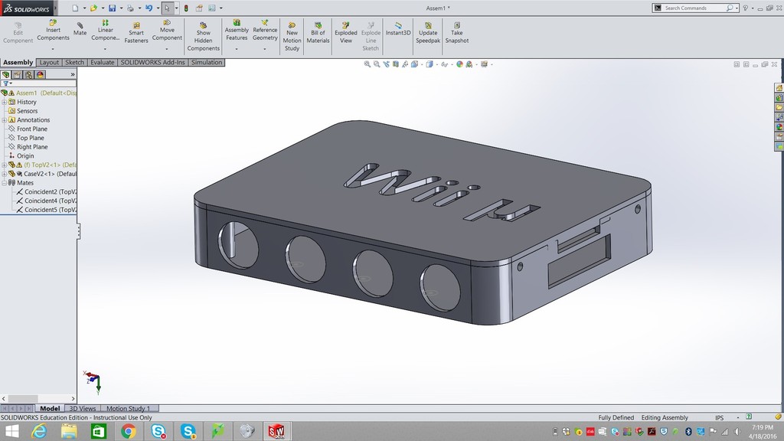Collapse the Mates folder
Image resolution: width=784 pixels, height=441 pixels.
tap(4, 183)
